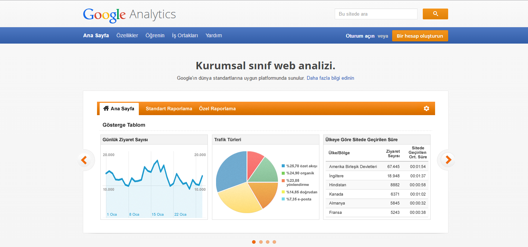528x247 pixels.
Task: Open the Öğrenin menu item
Action: (155, 35)
